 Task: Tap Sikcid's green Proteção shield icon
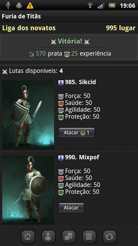(x=61, y=117)
